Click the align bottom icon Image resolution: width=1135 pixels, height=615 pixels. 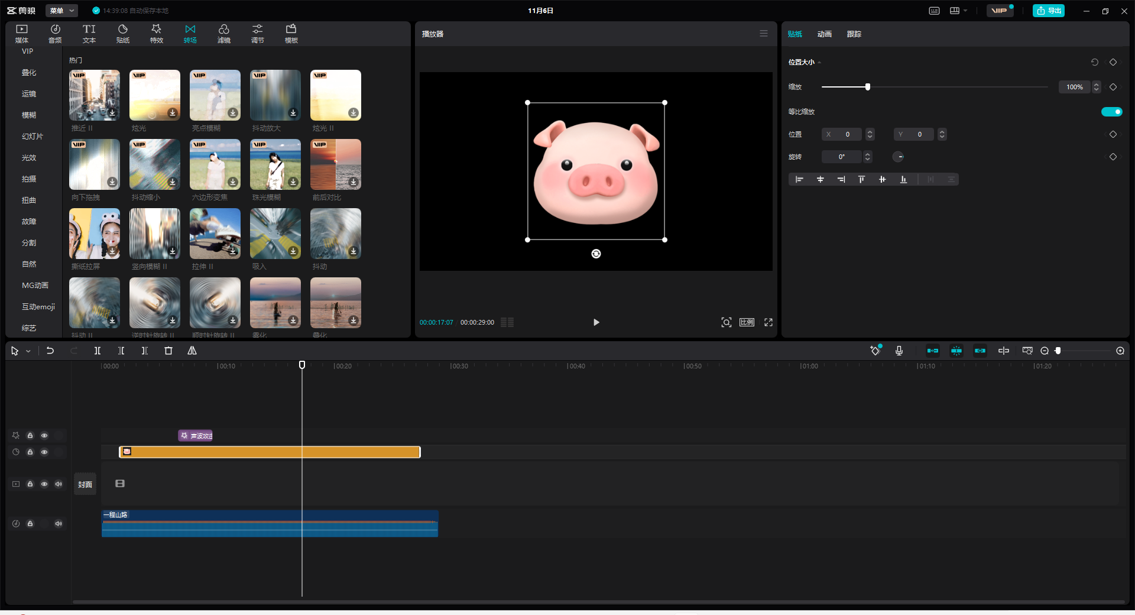point(903,179)
